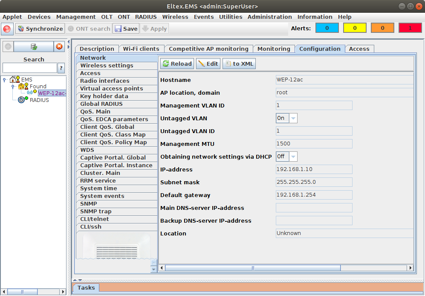Screen dimensions: 425x296
Task: Open the DHCP network settings dropdown
Action: 293,157
